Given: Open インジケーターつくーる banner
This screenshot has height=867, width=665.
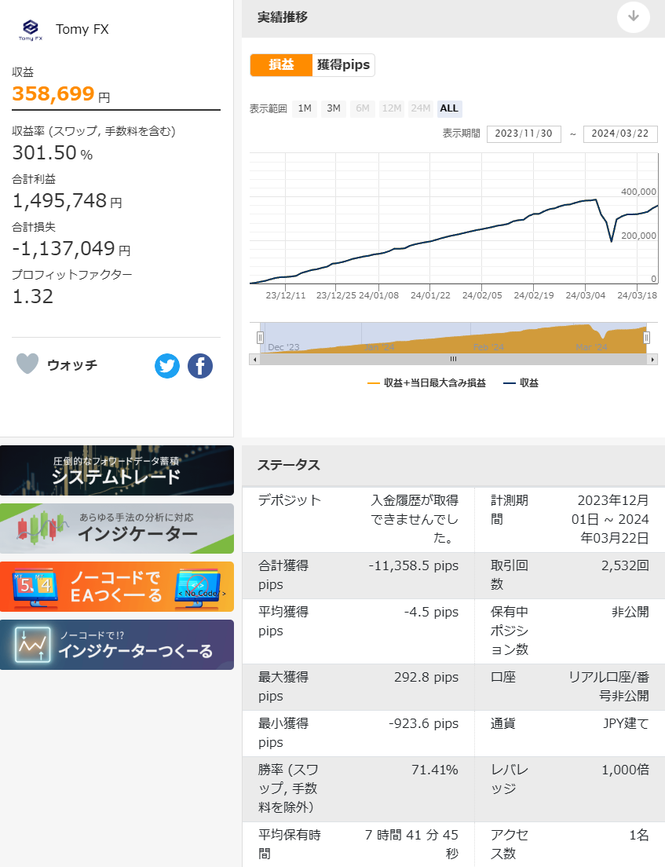Looking at the screenshot, I should [117, 645].
